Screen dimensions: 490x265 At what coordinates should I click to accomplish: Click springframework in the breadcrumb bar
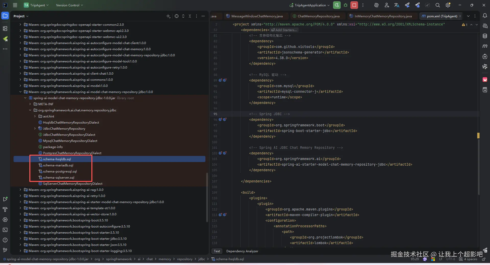click(119, 259)
